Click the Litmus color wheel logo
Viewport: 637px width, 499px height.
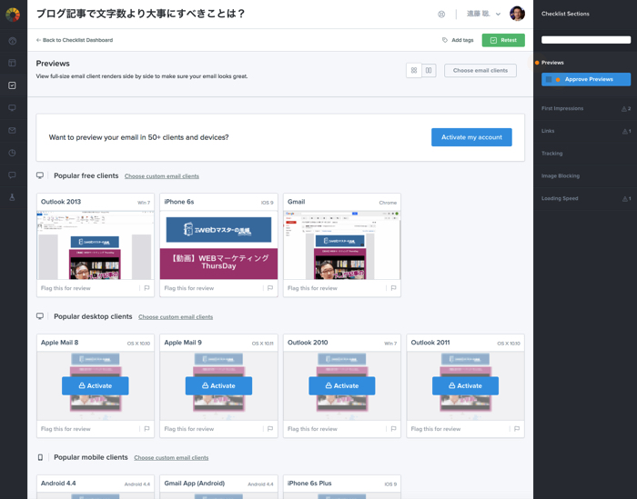[13, 15]
